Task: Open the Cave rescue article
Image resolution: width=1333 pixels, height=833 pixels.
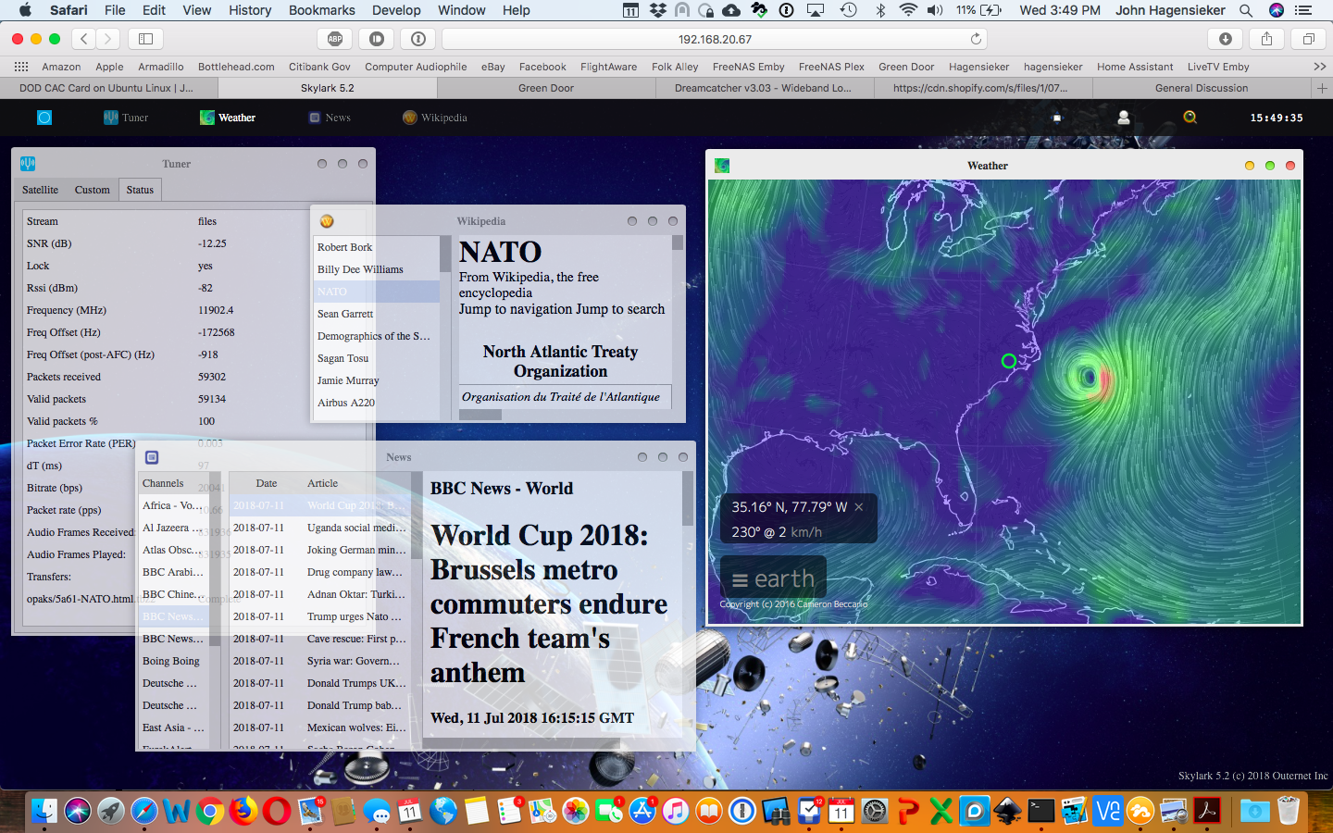Action: (x=319, y=639)
